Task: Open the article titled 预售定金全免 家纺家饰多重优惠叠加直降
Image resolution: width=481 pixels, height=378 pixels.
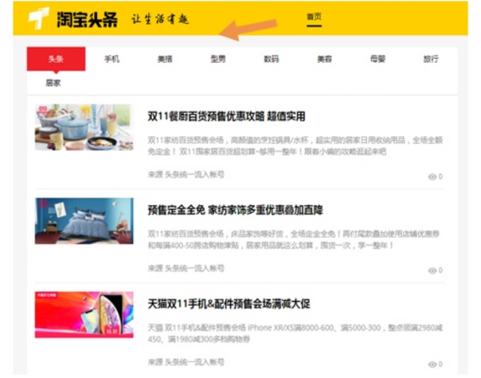Action: 235,210
